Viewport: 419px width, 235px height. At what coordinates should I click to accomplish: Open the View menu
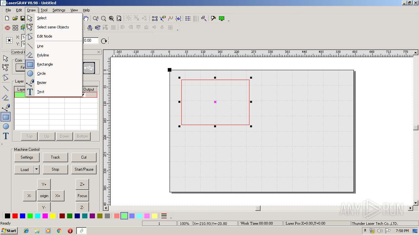point(74,10)
